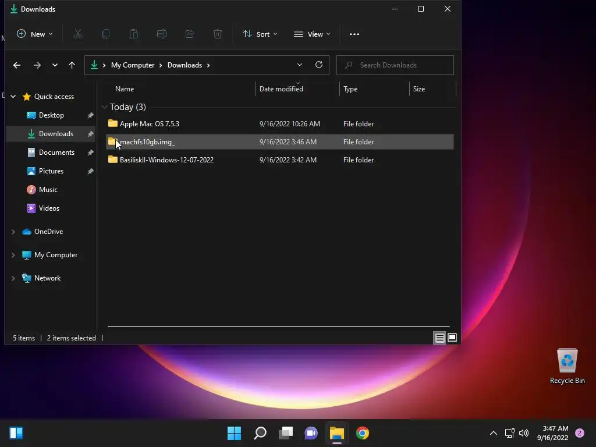Open Widgets icon at taskbar left
596x447 pixels.
click(16, 433)
